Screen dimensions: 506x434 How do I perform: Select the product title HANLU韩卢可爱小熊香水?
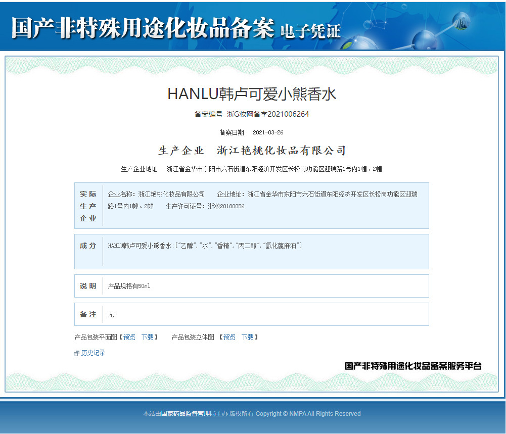[x=253, y=93]
